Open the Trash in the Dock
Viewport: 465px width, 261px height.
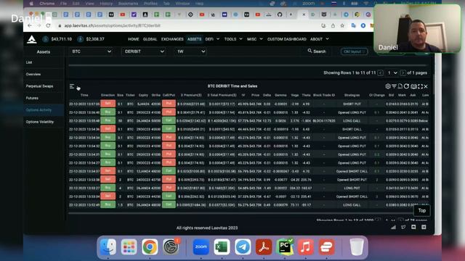(357, 246)
